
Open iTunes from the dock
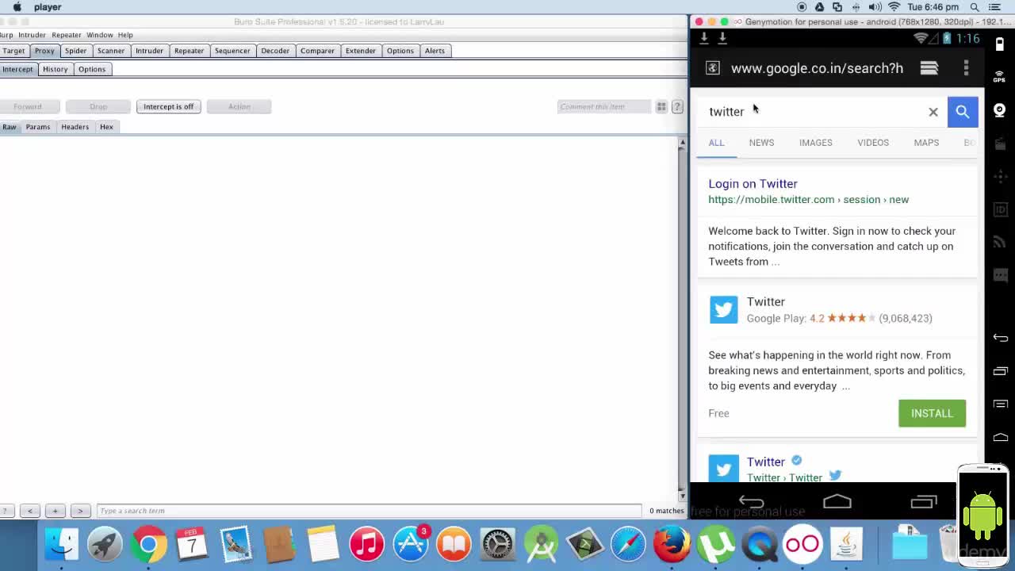point(366,544)
